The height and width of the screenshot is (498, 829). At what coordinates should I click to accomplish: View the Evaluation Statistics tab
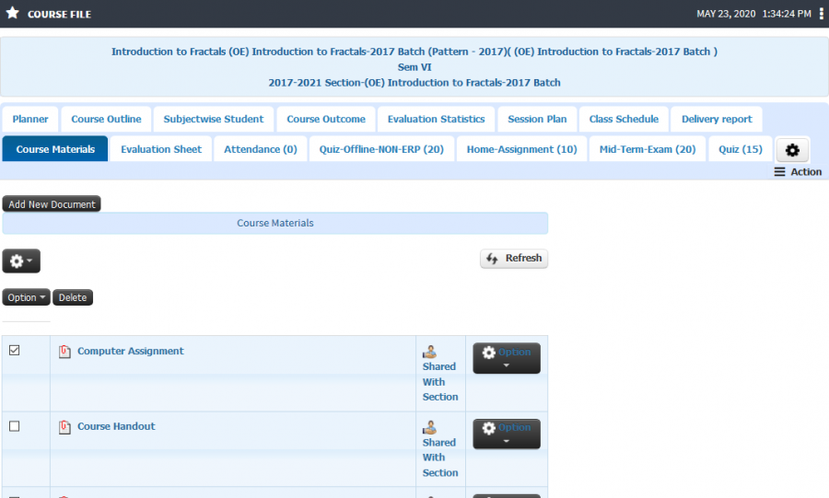click(x=437, y=119)
